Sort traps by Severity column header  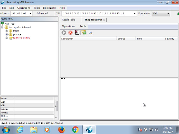171,39
